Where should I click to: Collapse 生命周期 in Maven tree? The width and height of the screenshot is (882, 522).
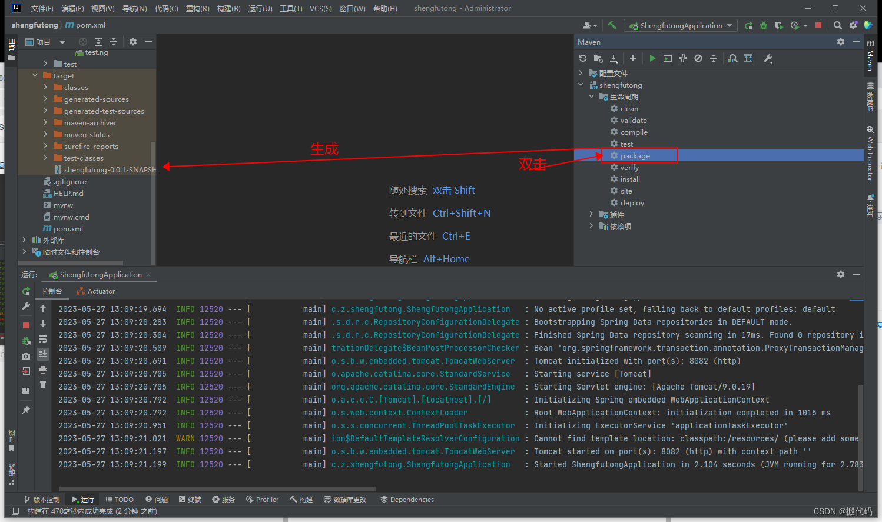coord(592,97)
